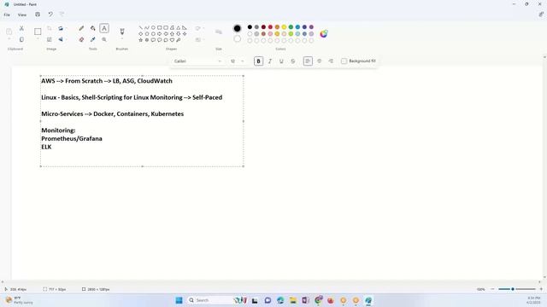Select Color 1 black primary swatch
Image resolution: width=547 pixels, height=307 pixels.
point(238,28)
